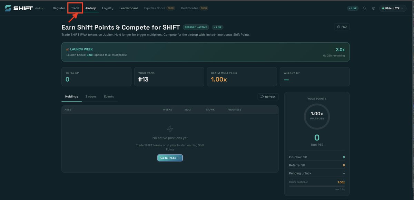Click the SP/WK column header
This screenshot has height=200, width=414.
click(210, 110)
